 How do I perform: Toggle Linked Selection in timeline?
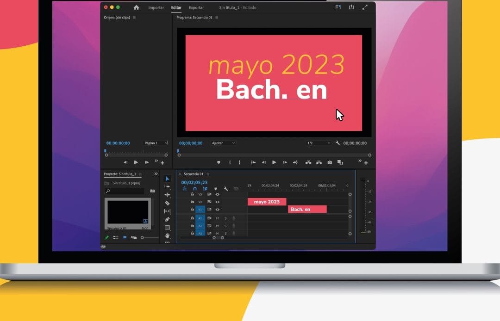(205, 189)
